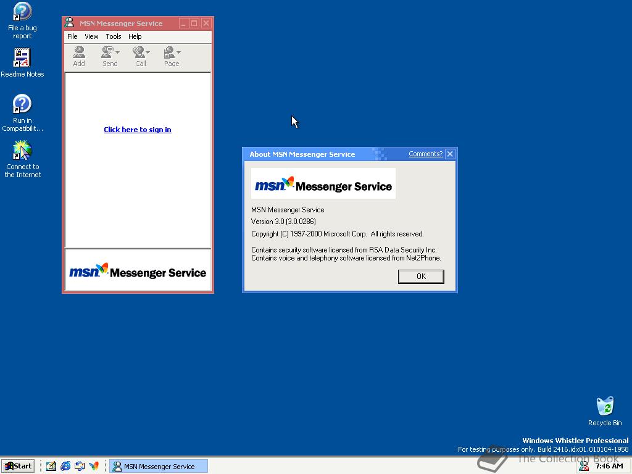
Task: Expand the Call dropdown arrow
Action: click(148, 52)
